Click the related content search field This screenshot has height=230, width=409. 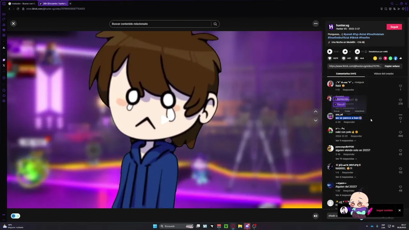(x=161, y=24)
